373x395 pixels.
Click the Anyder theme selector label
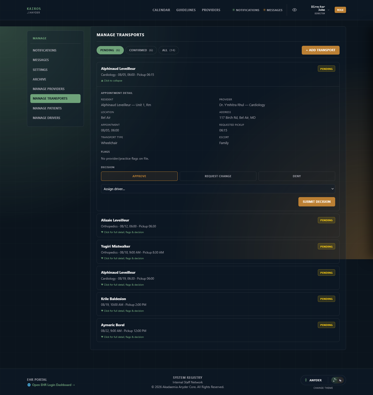[315, 380]
